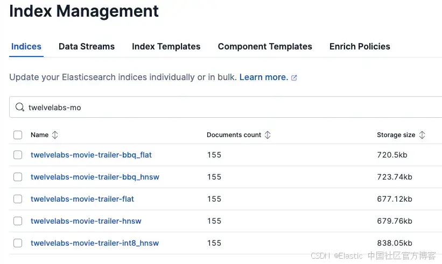Sort by Documents count arrows icon
This screenshot has width=442, height=264.
pos(268,135)
